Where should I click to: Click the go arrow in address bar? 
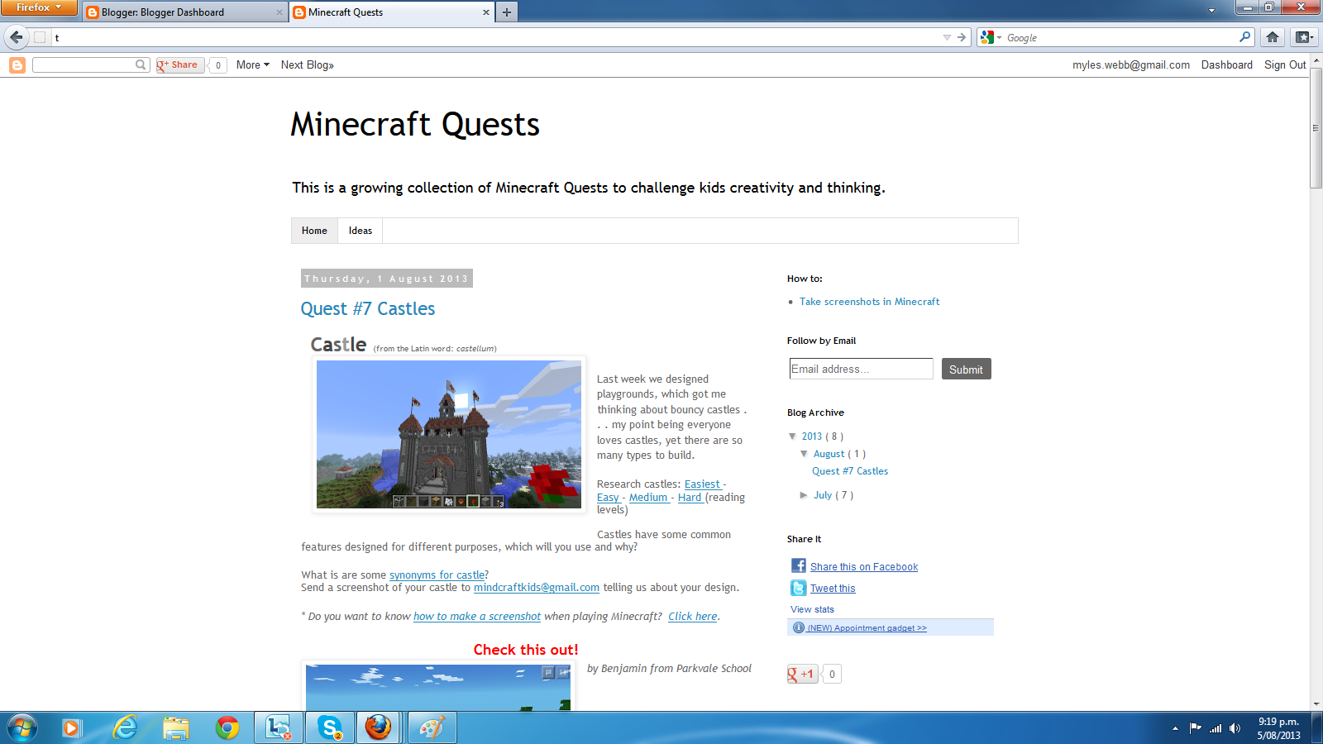[x=962, y=37]
